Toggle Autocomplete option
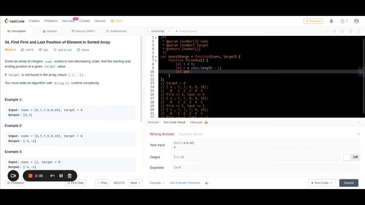The image size is (365, 205). [186, 31]
